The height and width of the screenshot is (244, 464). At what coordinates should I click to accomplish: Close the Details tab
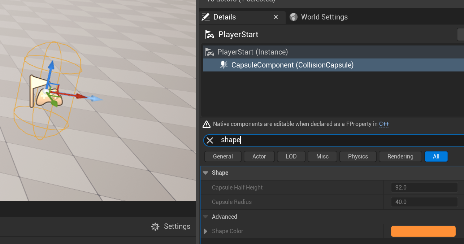276,17
